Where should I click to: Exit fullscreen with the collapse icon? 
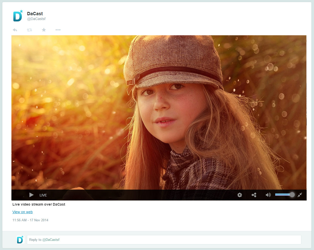(x=300, y=195)
